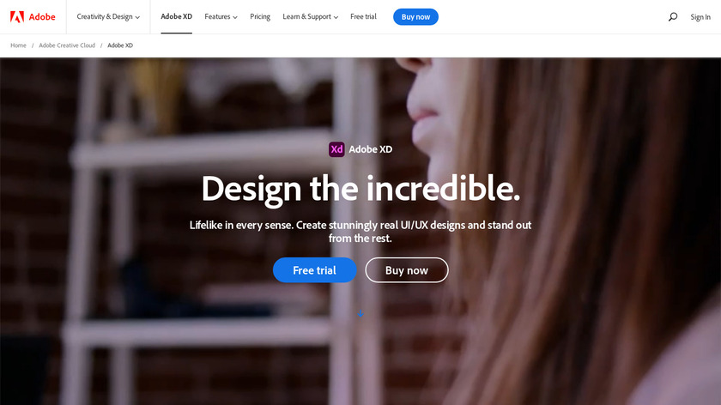This screenshot has height=405, width=721.
Task: Click the Xd app icon in hero
Action: pyautogui.click(x=336, y=149)
